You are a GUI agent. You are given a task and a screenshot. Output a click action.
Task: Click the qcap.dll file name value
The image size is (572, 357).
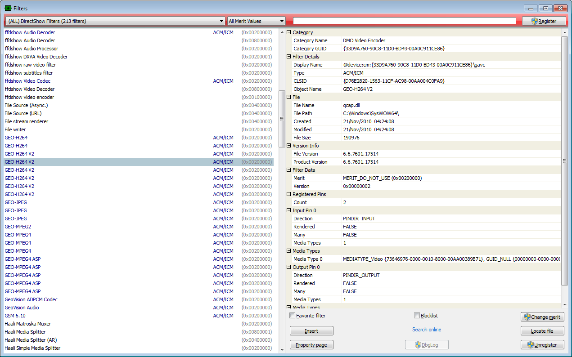click(x=351, y=105)
